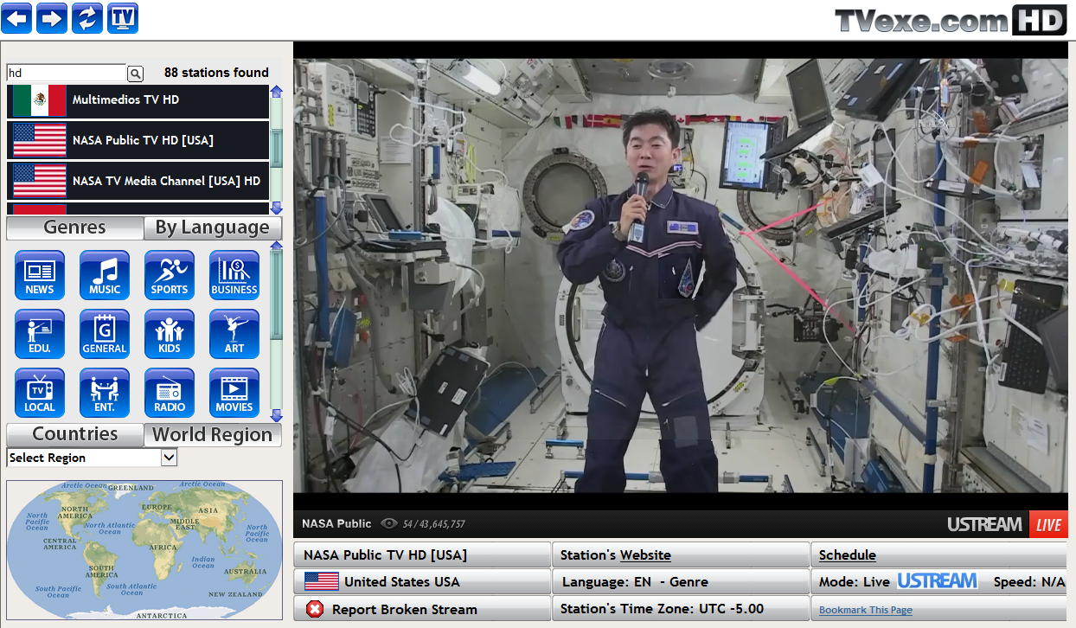Click the United States USA button
Screen dimensions: 1076x628
422,581
